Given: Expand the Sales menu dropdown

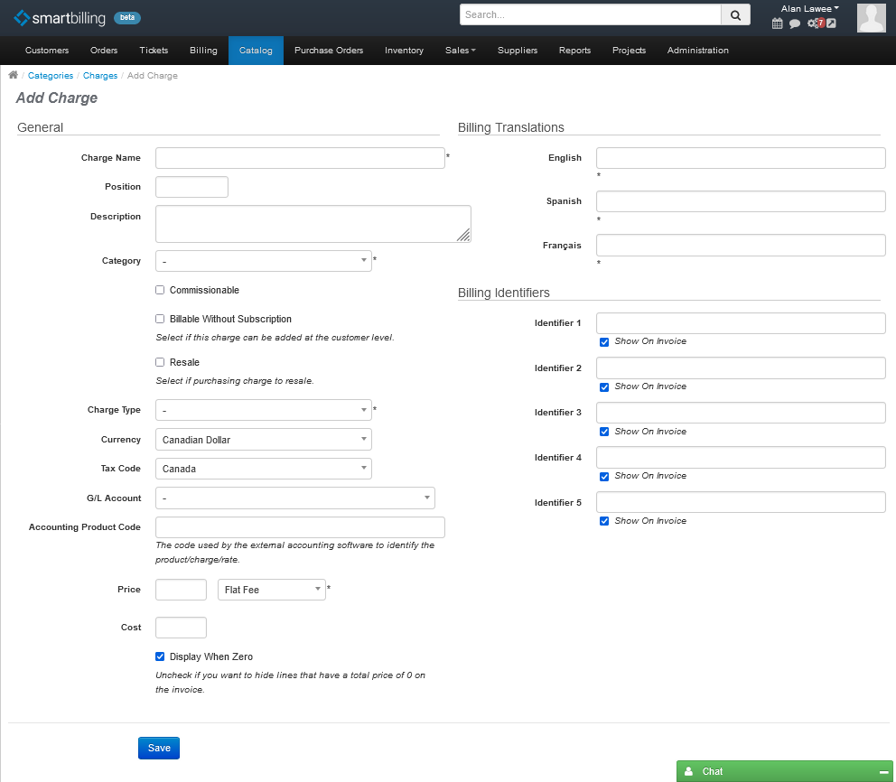Looking at the screenshot, I should (x=460, y=51).
